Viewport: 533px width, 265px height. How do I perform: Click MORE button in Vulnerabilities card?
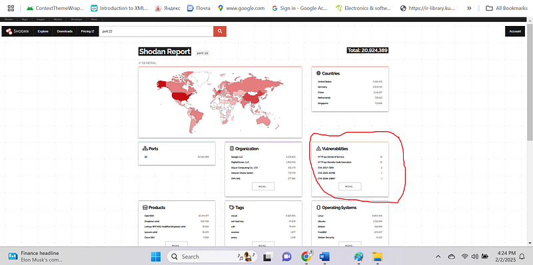pyautogui.click(x=350, y=186)
